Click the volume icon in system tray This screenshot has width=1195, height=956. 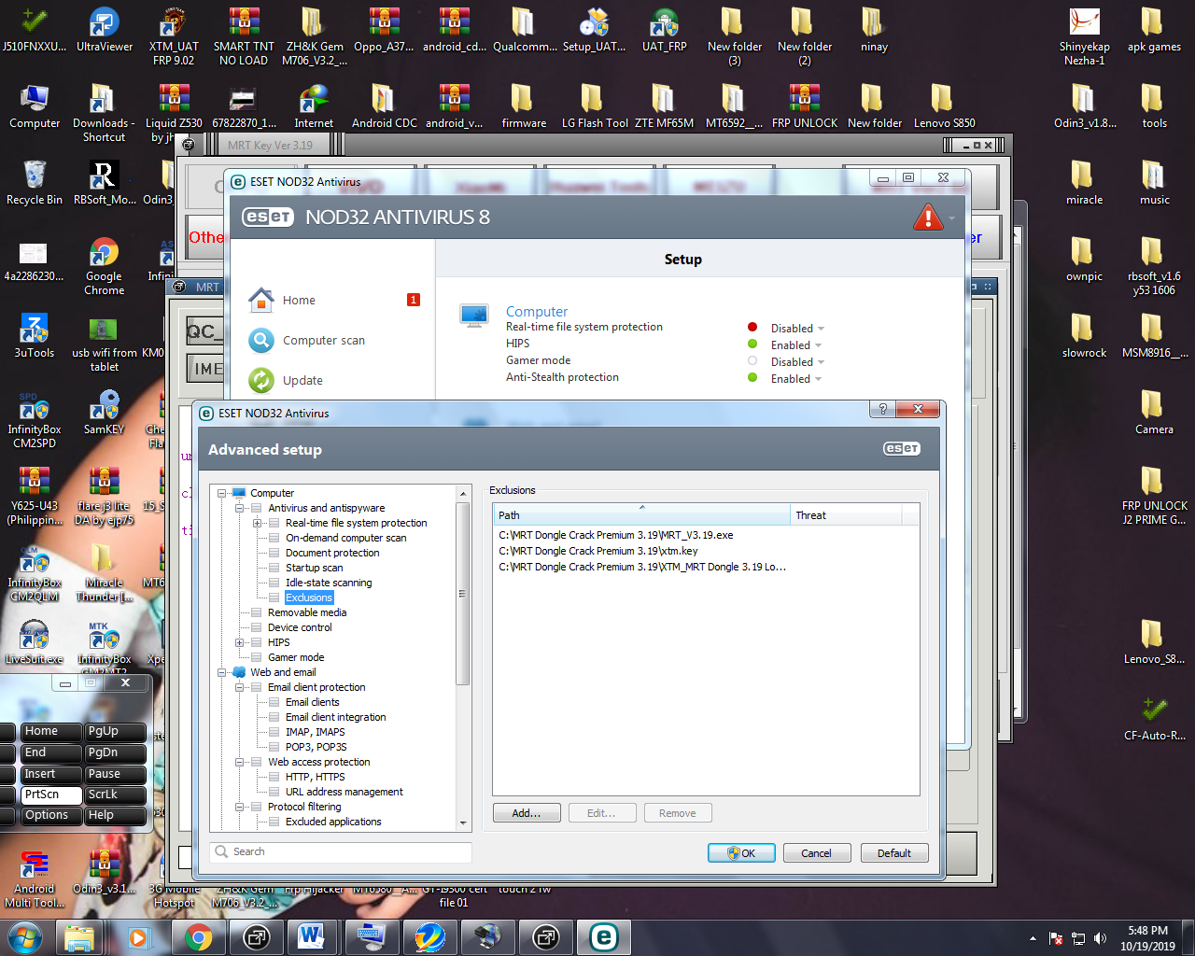click(x=1100, y=938)
